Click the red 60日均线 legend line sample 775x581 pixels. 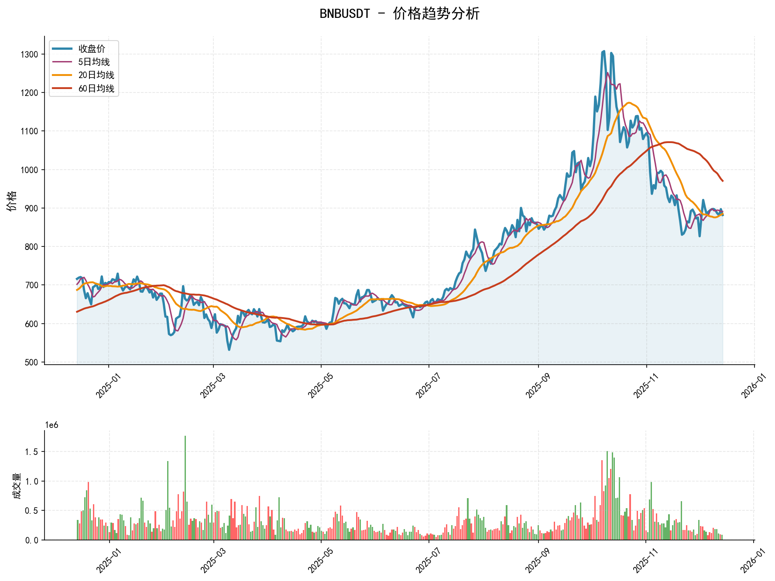point(62,89)
